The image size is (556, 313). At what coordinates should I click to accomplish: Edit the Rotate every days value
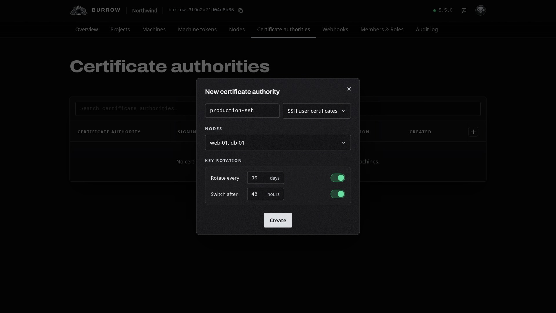coord(265,178)
